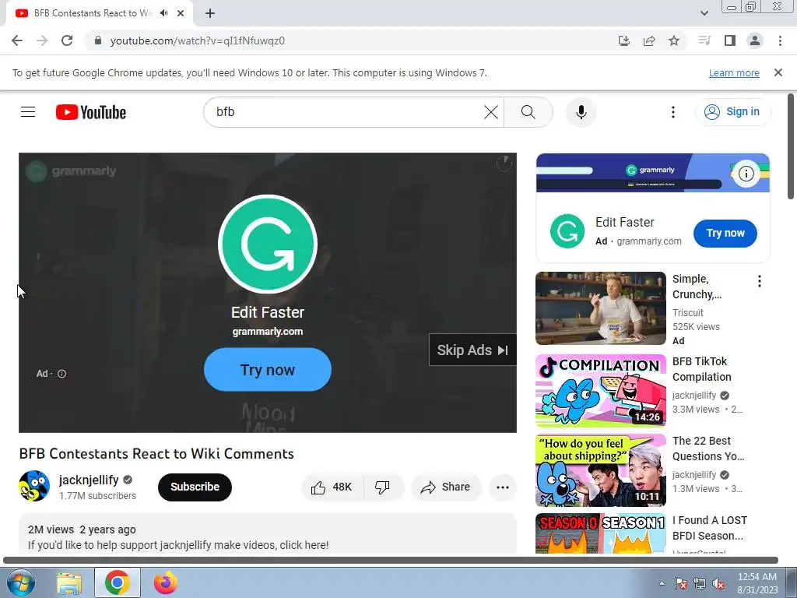Screen dimensions: 797x598
Task: Click the Action Center flag icon
Action: click(x=680, y=584)
